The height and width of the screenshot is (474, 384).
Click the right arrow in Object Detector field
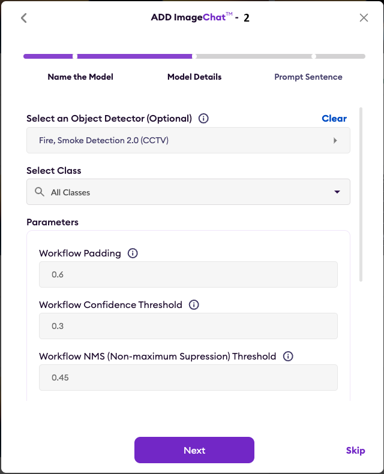pos(335,141)
